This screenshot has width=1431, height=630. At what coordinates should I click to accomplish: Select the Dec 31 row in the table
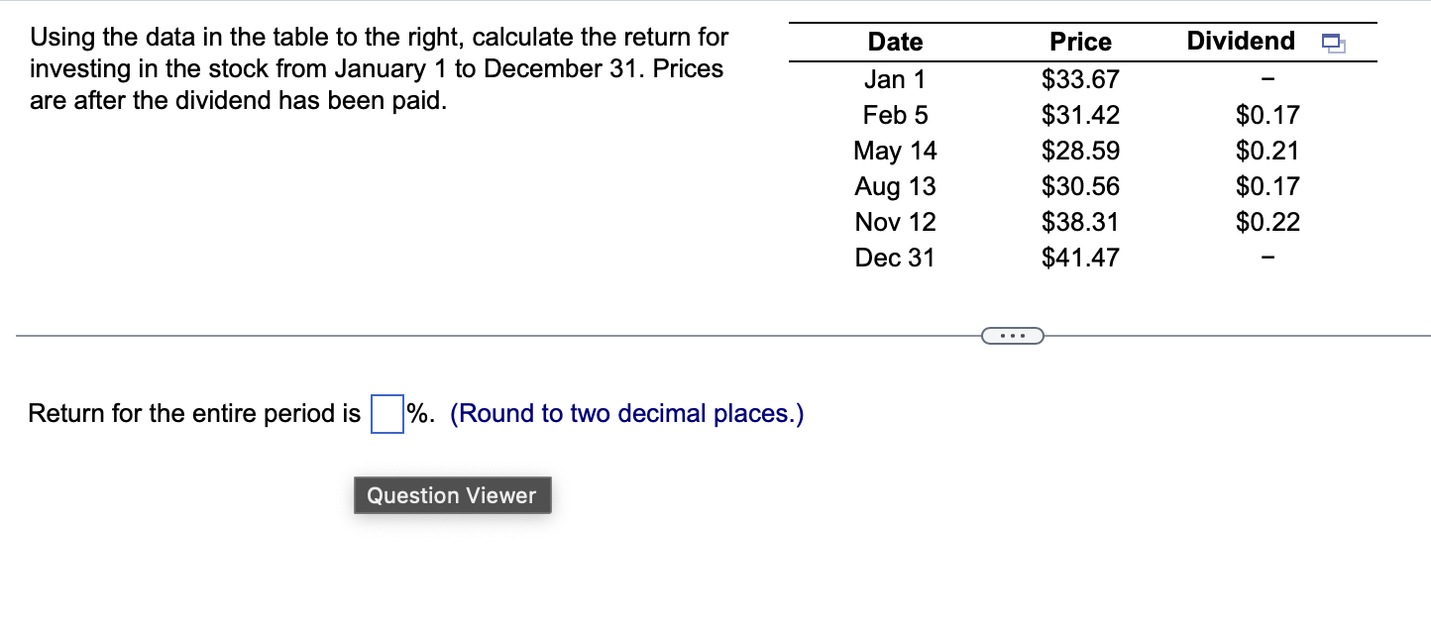[x=895, y=258]
